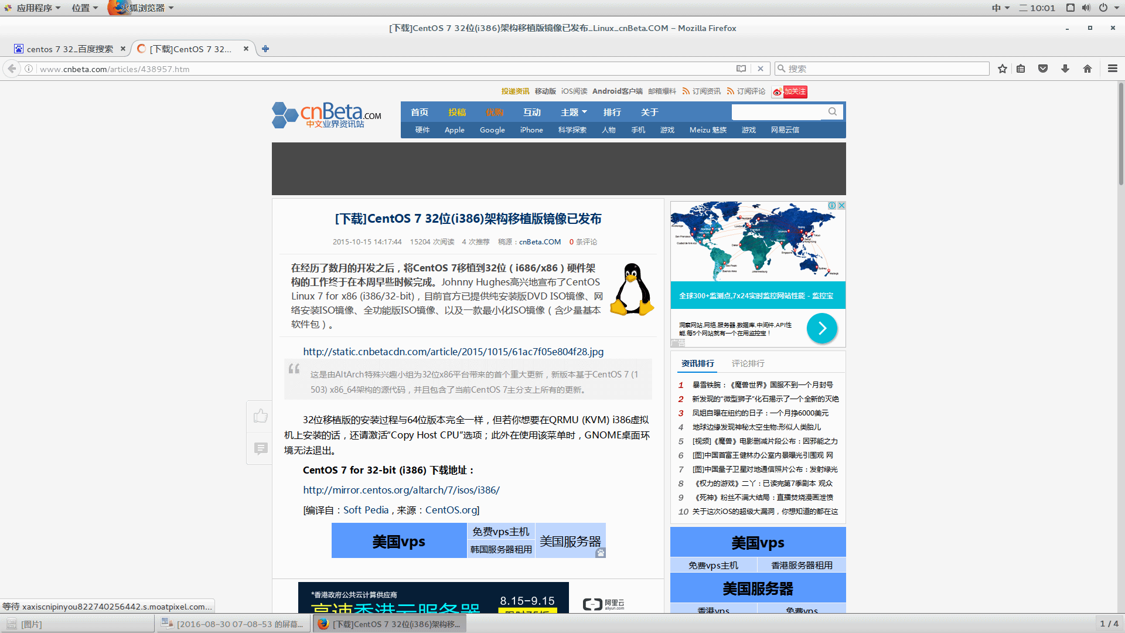Screen dimensions: 1125x633
Task: Open Apple topic in sub navigation
Action: point(454,130)
